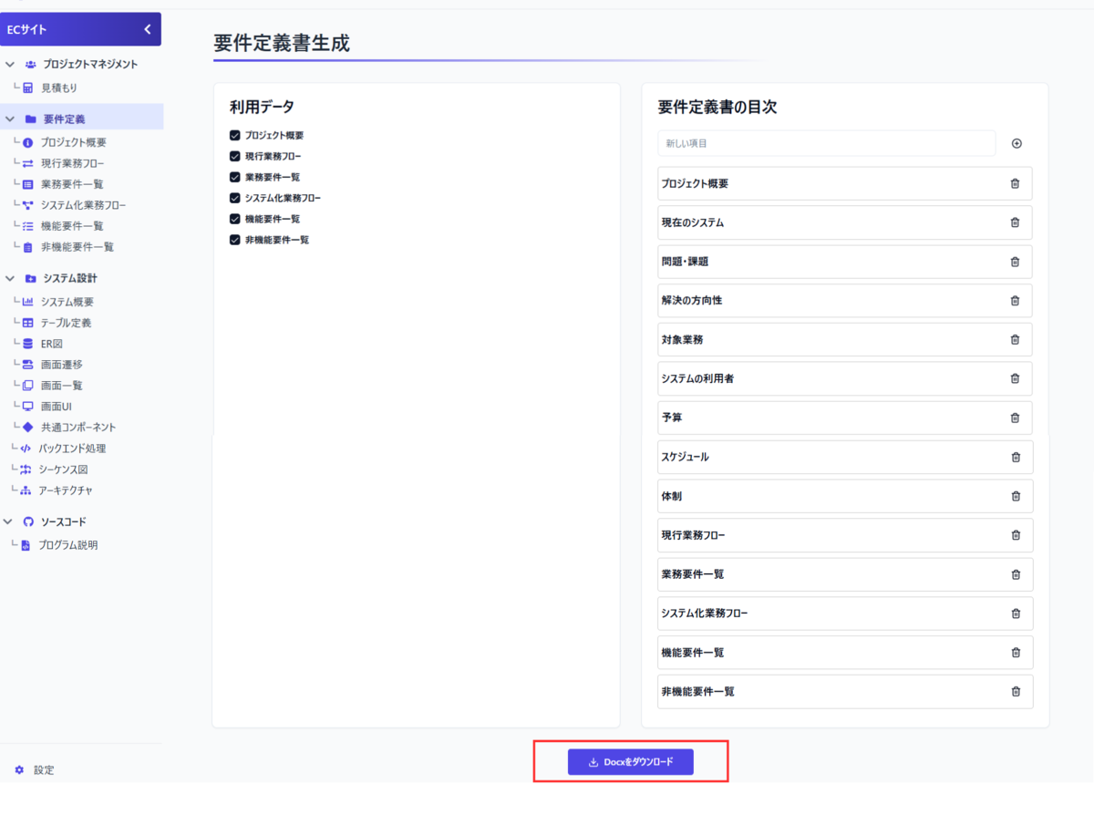Delete 現行業務フロー from the table of contents
Image resolution: width=1094 pixels, height=815 pixels.
[1016, 535]
